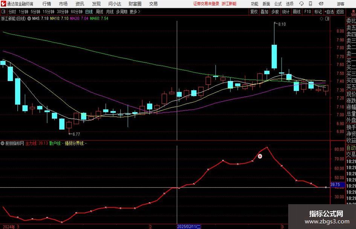
Task: Open the 资讯 menu
Action: 80,4
